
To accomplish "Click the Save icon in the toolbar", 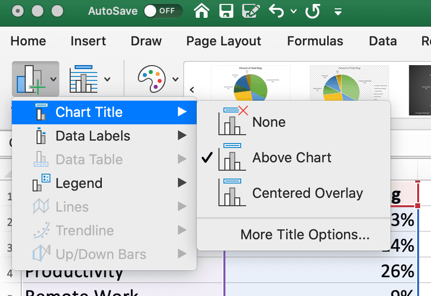I will [x=226, y=11].
